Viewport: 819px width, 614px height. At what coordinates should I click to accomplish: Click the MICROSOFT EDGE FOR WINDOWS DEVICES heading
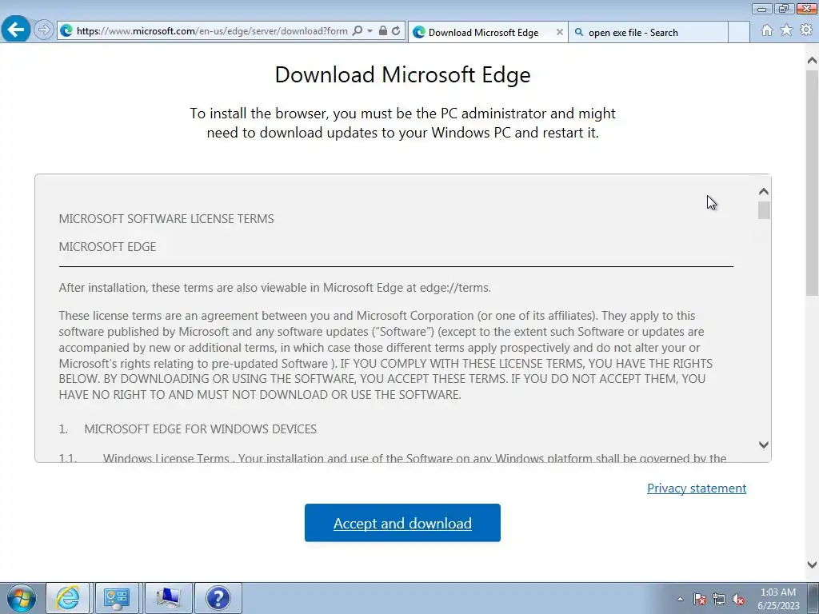200,429
